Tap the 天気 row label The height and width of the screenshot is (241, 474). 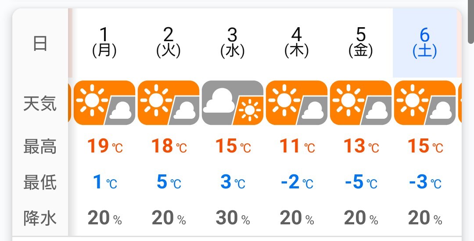point(40,104)
